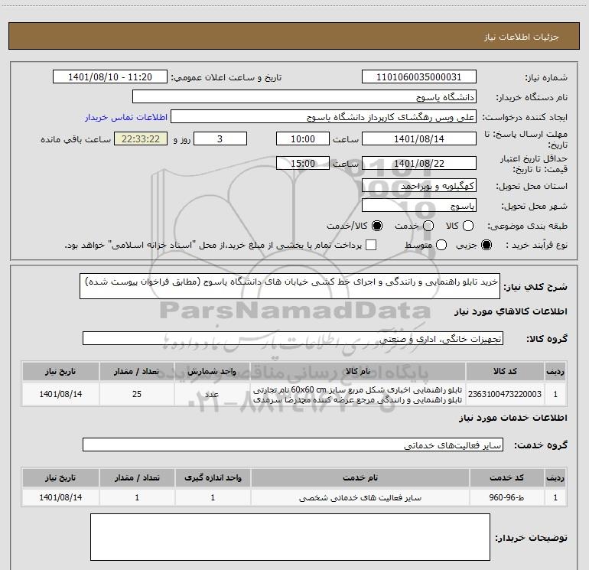Click the response deadline date 1401/08/14 field

click(419, 138)
